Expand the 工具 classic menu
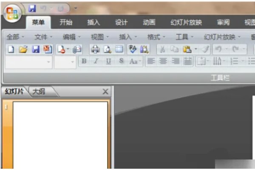This screenshot has width=255, height=170. [x=184, y=37]
